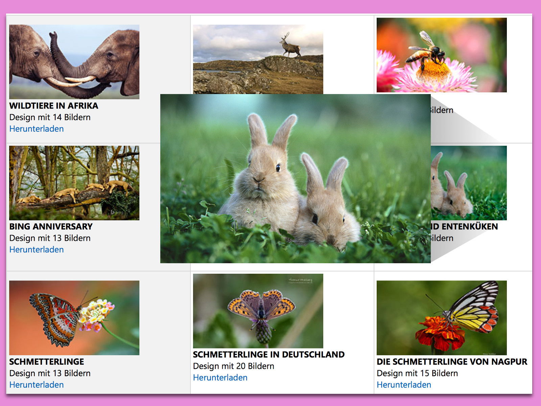Click Herunterladen under Bing Anniversary
Screen dimensions: 541x406
(x=37, y=250)
